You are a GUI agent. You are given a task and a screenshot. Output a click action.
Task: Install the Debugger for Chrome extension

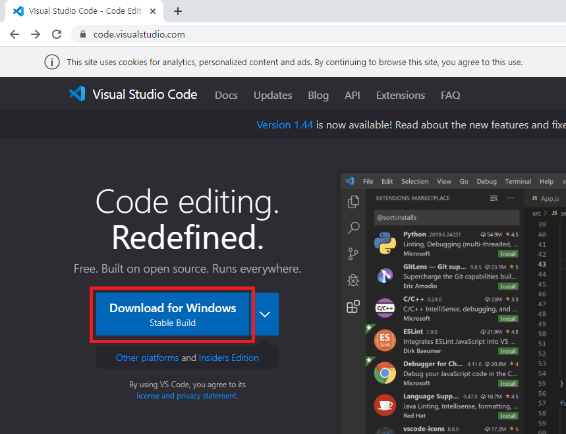[508, 384]
